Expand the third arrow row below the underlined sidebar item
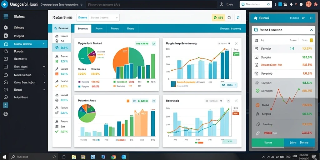This screenshot has width=320, height=160. coord(44,90)
